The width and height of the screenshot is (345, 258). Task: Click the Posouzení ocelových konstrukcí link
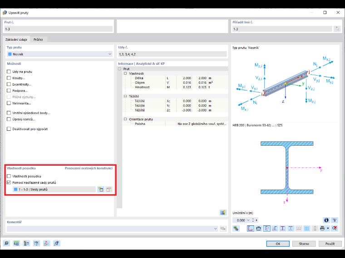89,168
